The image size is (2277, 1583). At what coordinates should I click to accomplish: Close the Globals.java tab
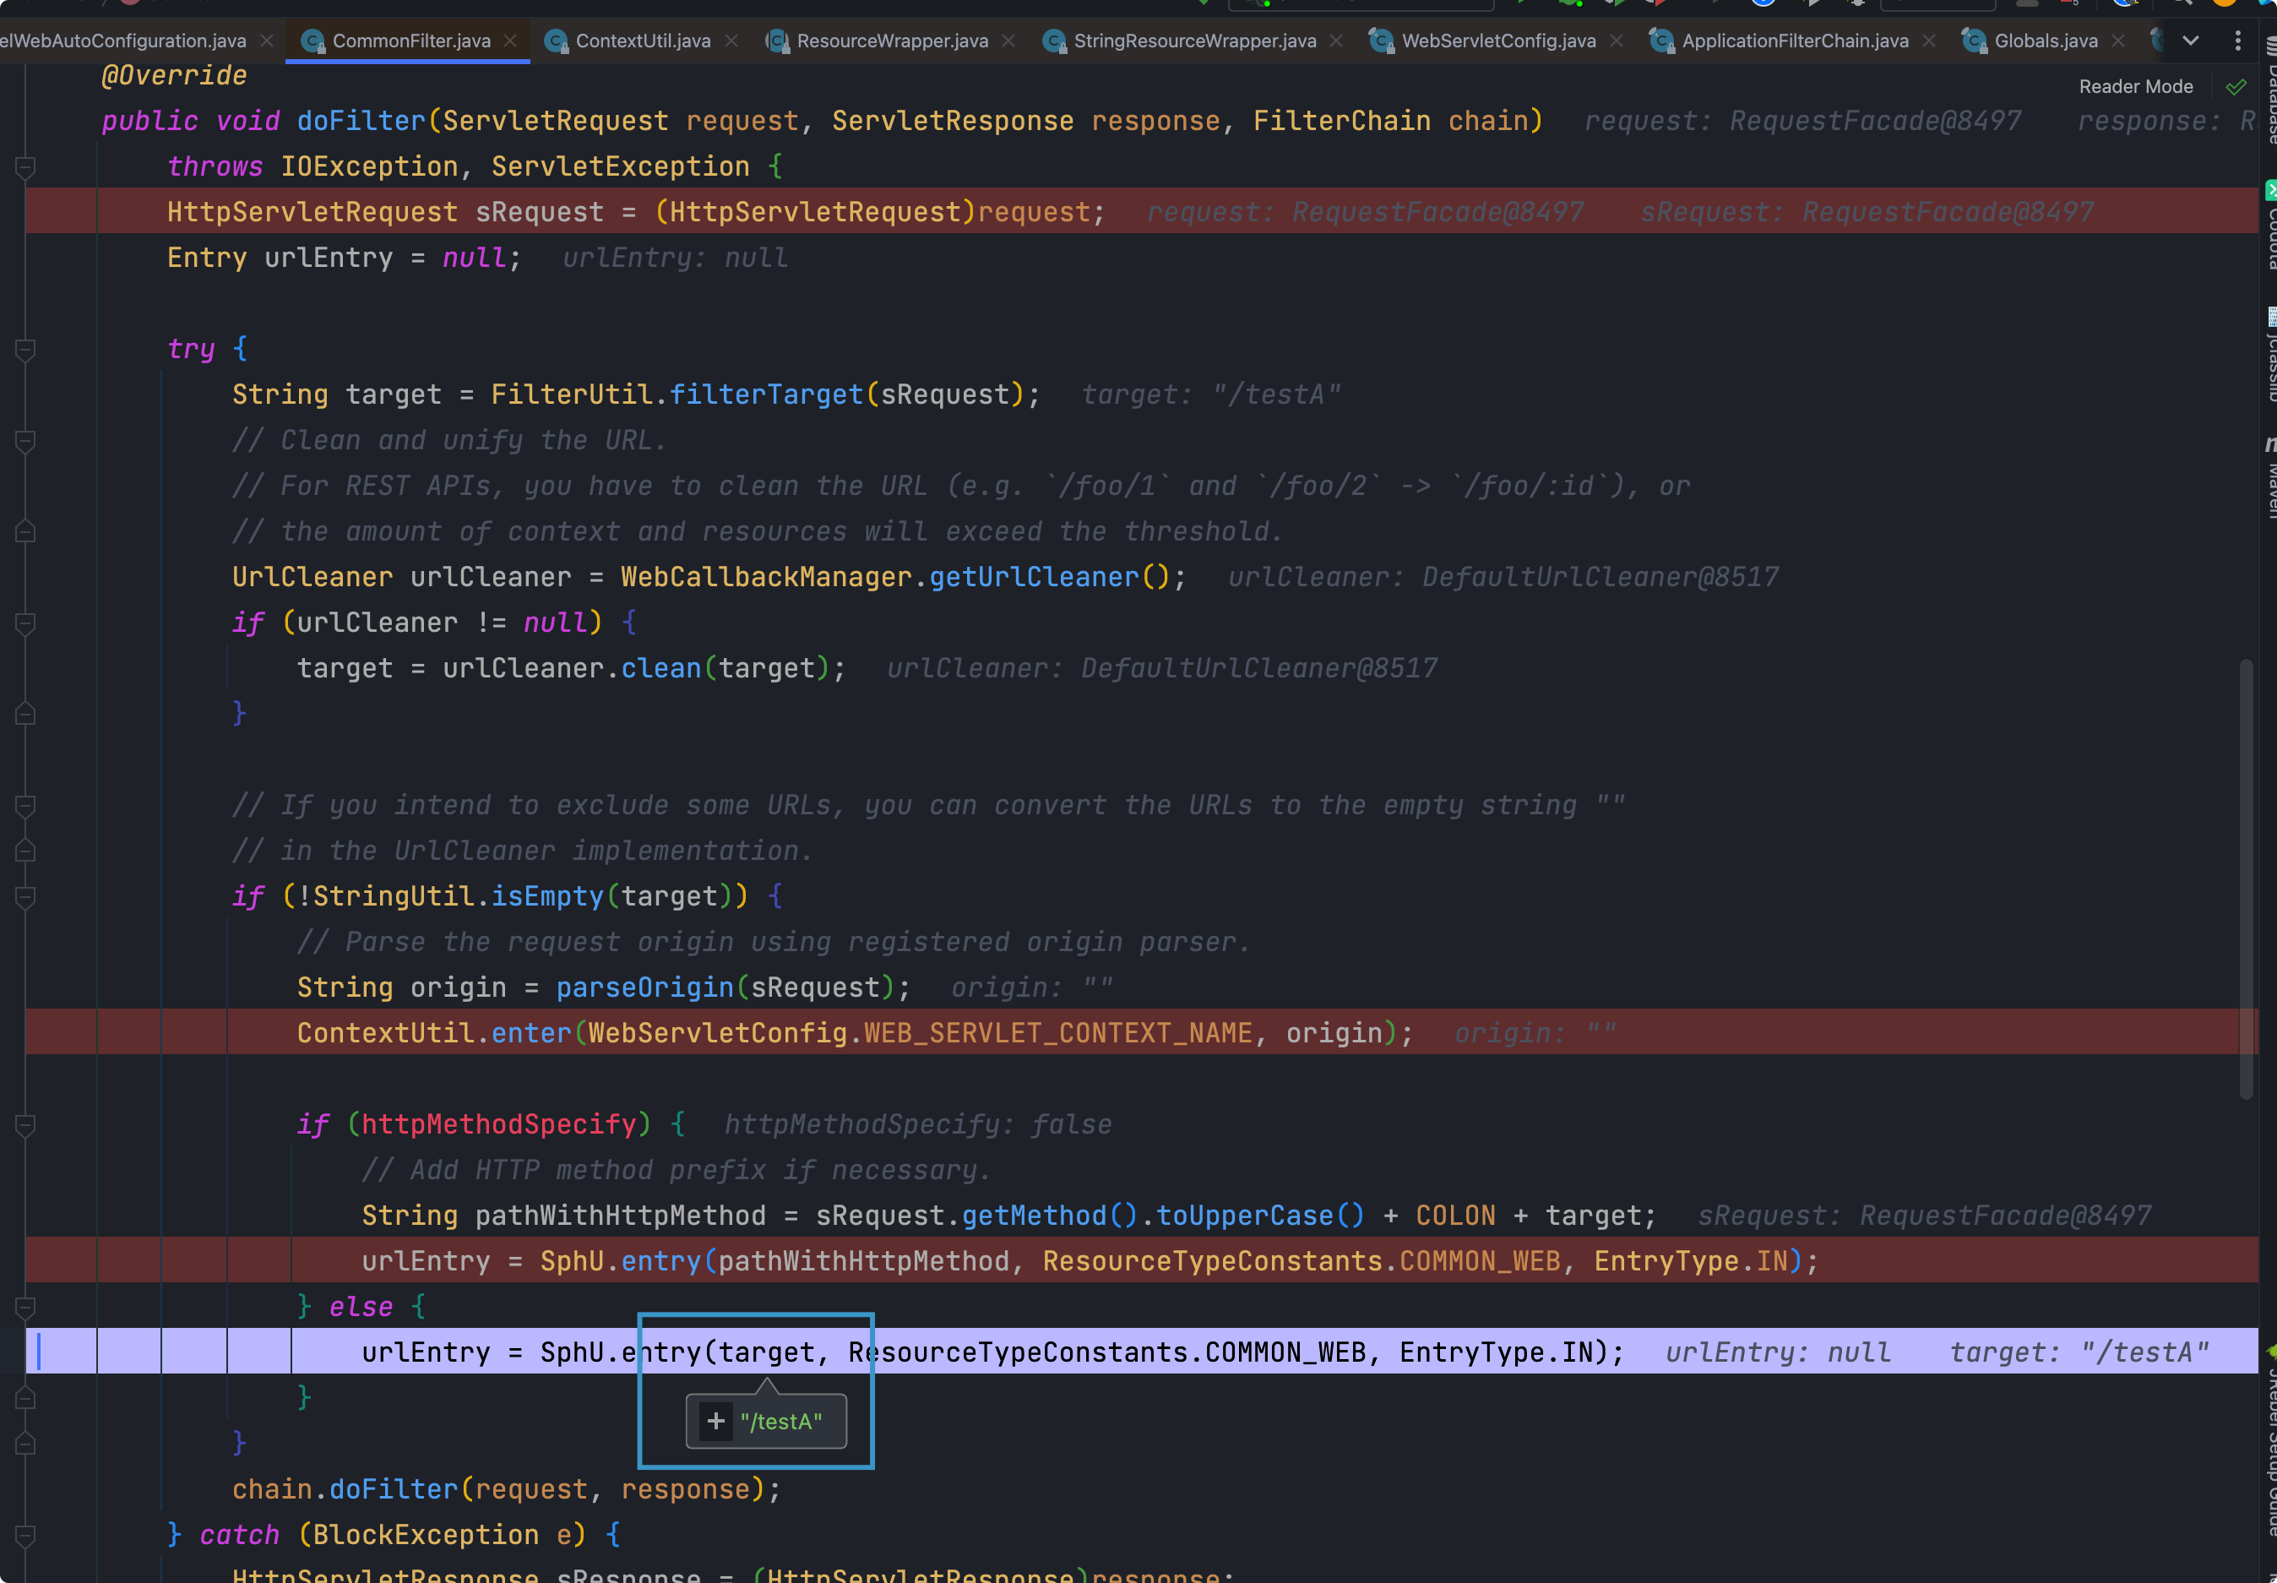pos(2118,41)
